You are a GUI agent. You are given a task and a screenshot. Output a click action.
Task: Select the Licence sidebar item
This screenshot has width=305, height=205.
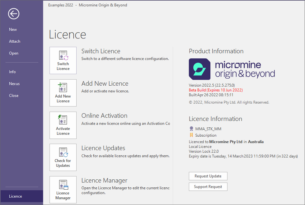[22, 196]
